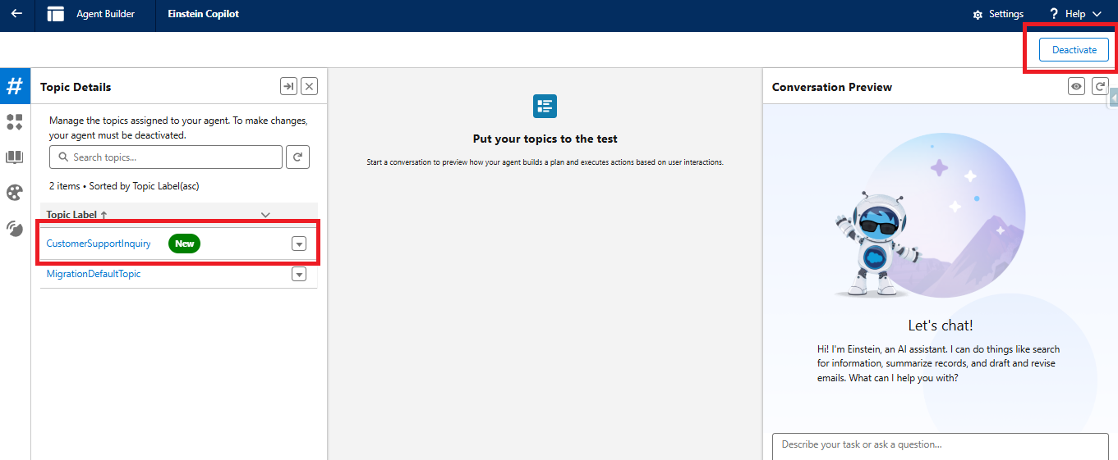The height and width of the screenshot is (460, 1118).
Task: Click the color palette sidebar icon
Action: 15,193
